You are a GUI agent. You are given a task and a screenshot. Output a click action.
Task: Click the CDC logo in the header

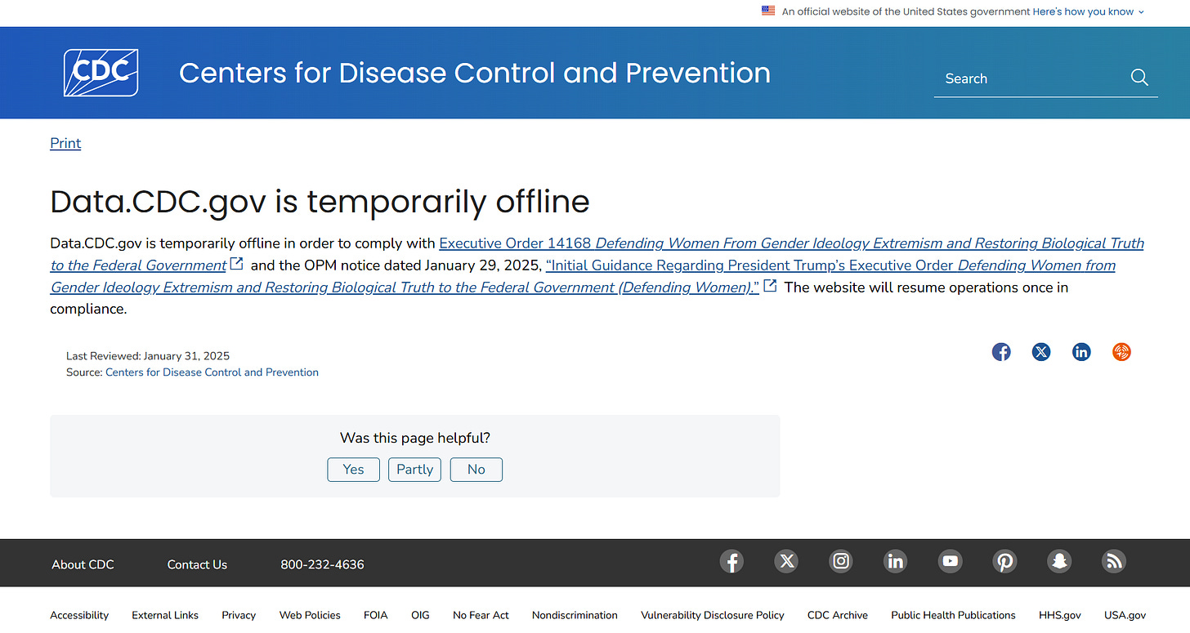101,73
